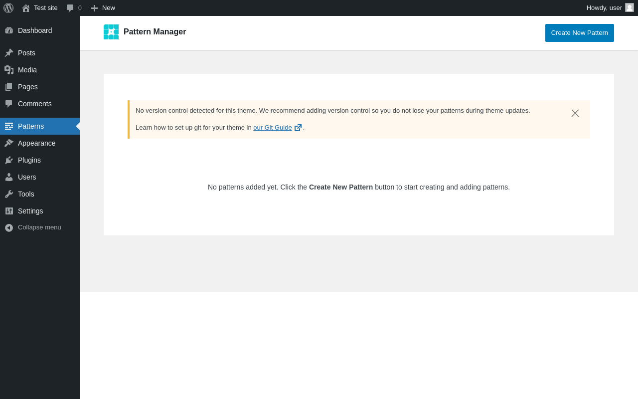Navigate to Pages label
This screenshot has height=399, width=638.
(28, 87)
